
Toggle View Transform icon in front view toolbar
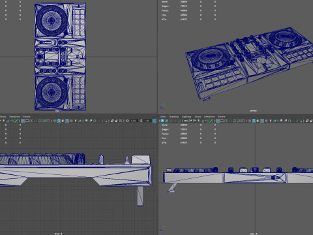[154, 121]
